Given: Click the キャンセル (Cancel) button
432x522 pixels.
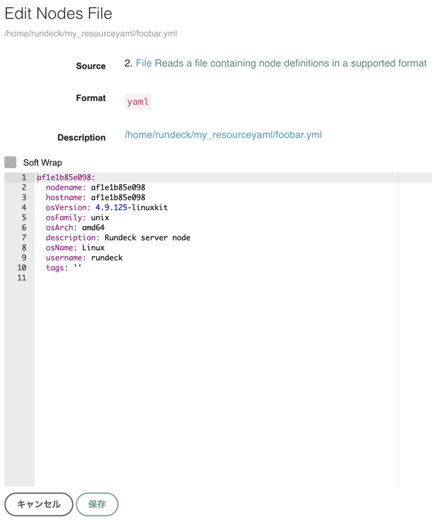Looking at the screenshot, I should 39,504.
